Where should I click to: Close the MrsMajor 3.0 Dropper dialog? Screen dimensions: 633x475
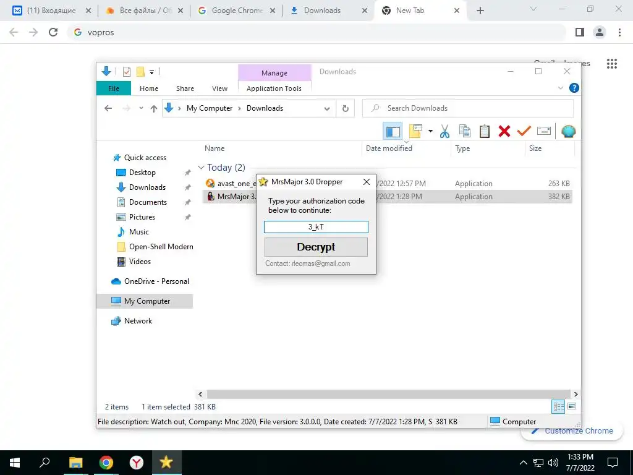(x=366, y=182)
